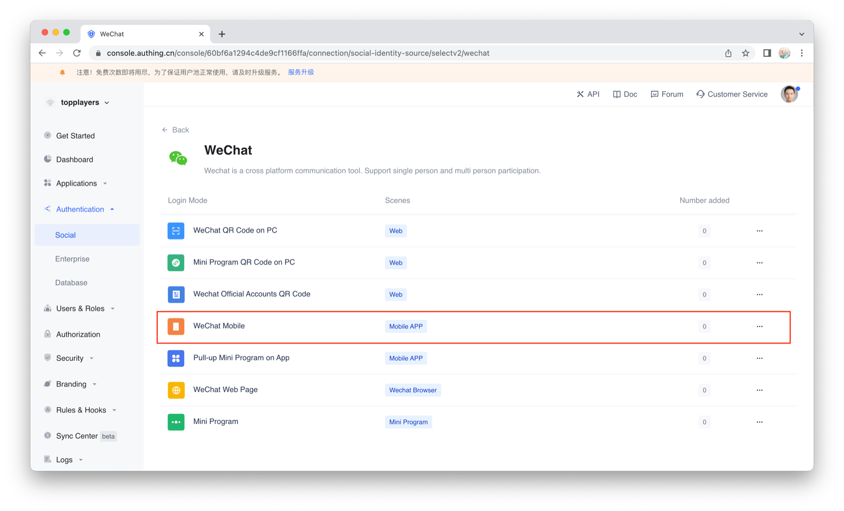Click the Wechat Official Accounts QR Code icon

176,294
